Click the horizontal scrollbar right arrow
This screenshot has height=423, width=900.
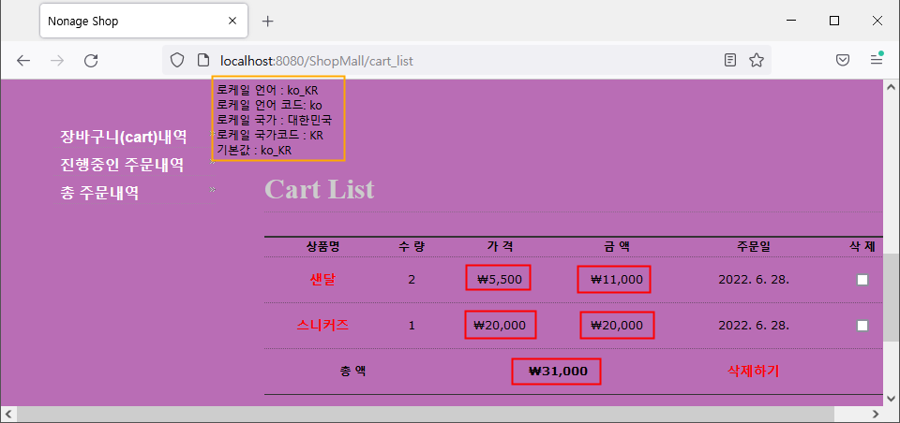pos(875,414)
